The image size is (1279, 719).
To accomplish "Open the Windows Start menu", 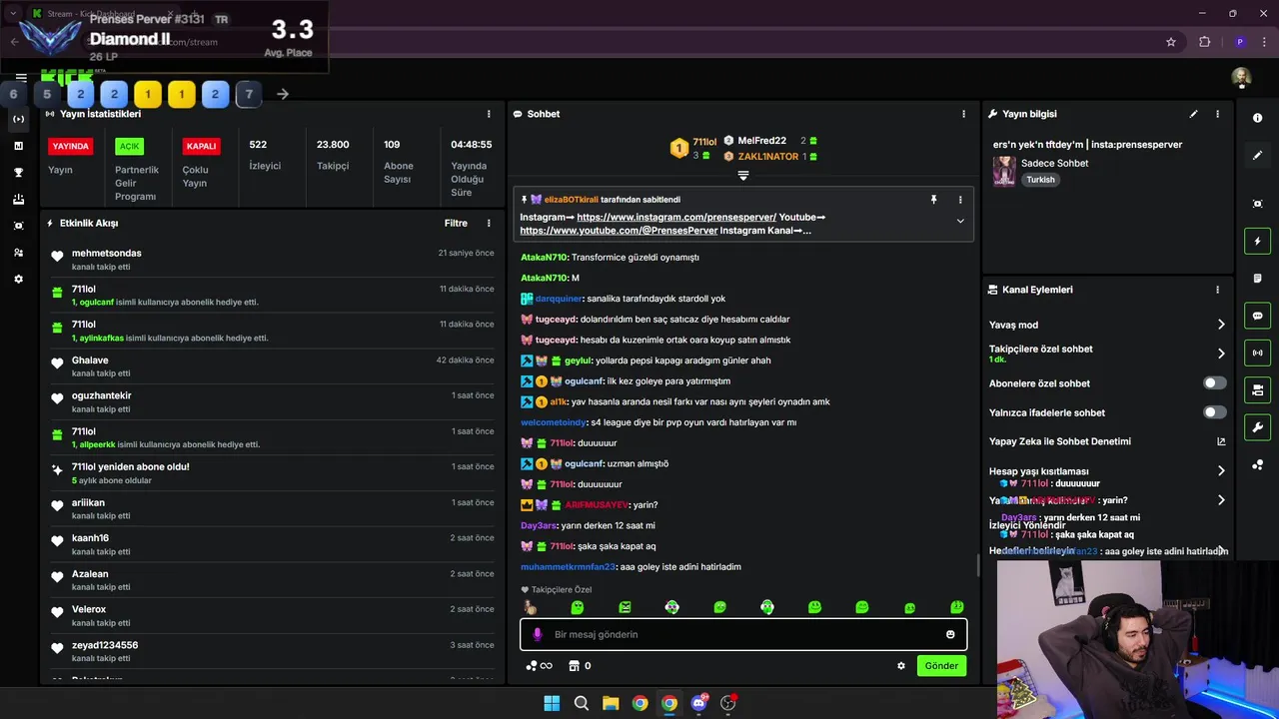I will (552, 703).
